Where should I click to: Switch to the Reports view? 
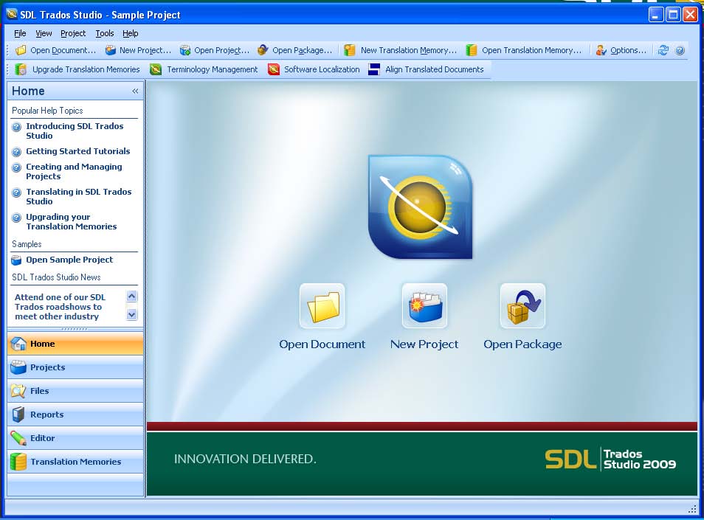point(75,415)
